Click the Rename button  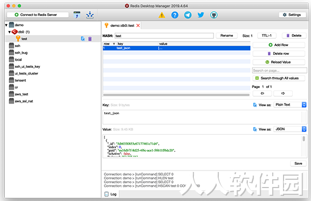click(x=227, y=35)
